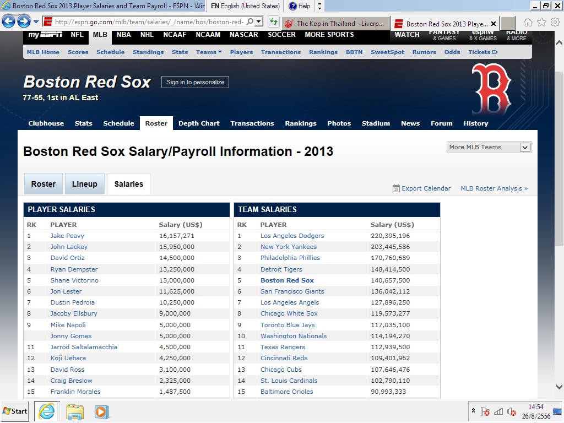This screenshot has height=423, width=564.
Task: Open the address bar autocomplete dropdown
Action: click(259, 21)
